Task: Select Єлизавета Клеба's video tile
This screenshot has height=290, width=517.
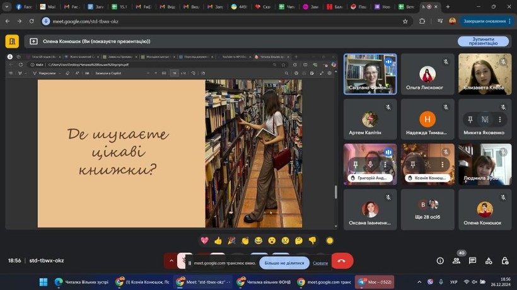Action: [x=485, y=74]
